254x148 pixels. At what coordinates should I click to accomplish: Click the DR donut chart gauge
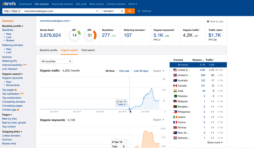point(90,35)
